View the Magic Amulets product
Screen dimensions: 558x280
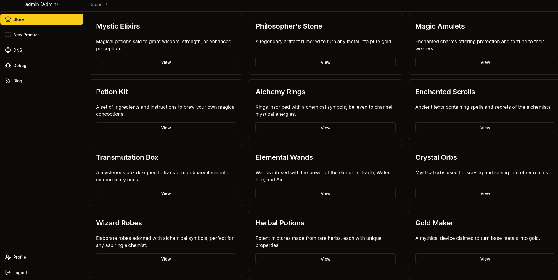coord(485,62)
